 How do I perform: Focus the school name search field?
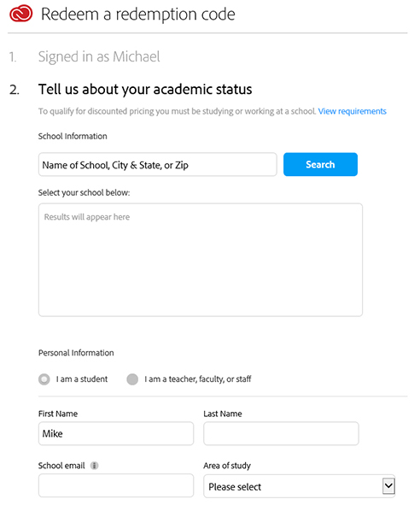click(158, 165)
